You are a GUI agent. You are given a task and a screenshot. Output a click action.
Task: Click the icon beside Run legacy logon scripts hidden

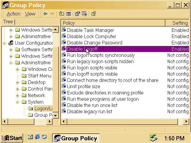click(x=64, y=61)
